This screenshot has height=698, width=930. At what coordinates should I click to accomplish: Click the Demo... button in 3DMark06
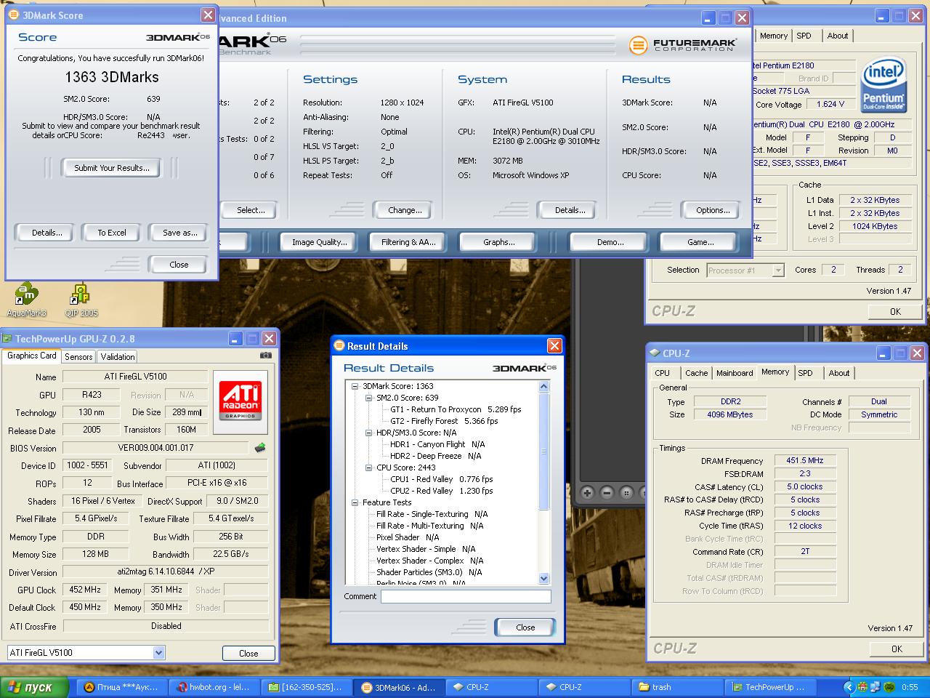click(610, 242)
